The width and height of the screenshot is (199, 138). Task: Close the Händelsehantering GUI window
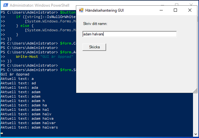(190, 10)
